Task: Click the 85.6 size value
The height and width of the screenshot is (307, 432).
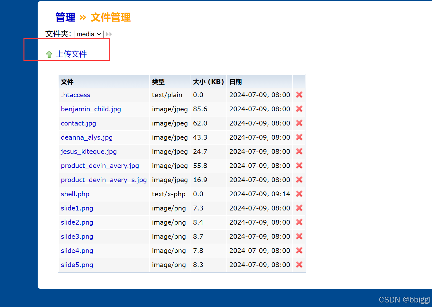Action: [x=200, y=109]
